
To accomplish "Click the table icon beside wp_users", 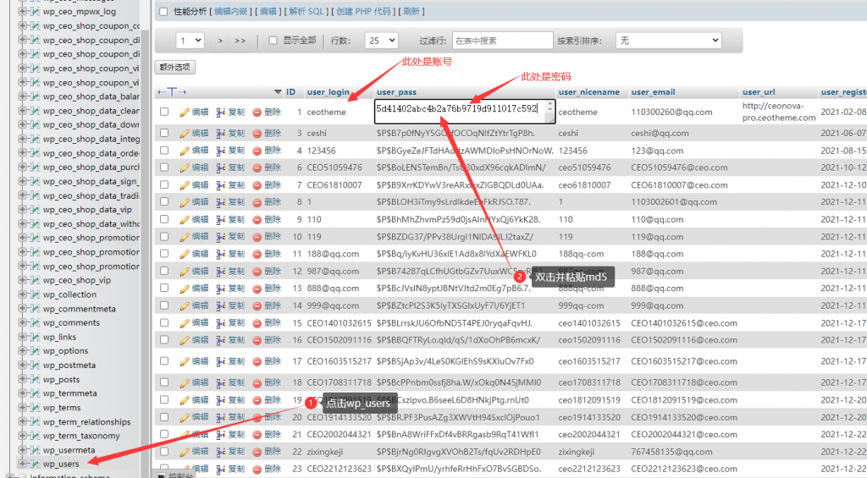I will point(35,464).
